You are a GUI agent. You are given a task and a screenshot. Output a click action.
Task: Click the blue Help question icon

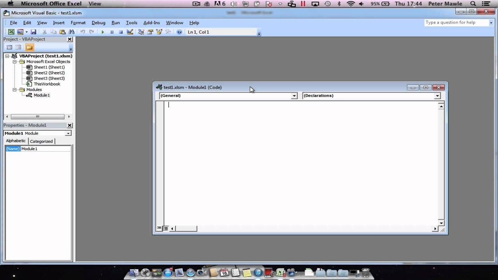click(179, 32)
